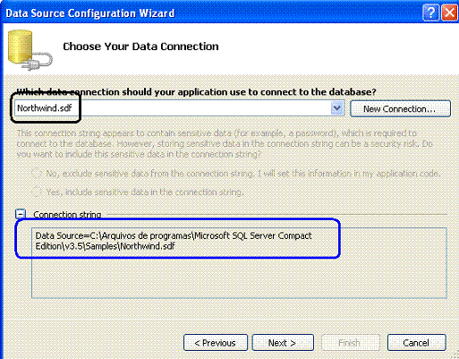
Task: Select No, exclude sensitive data radio button
Action: tap(36, 173)
